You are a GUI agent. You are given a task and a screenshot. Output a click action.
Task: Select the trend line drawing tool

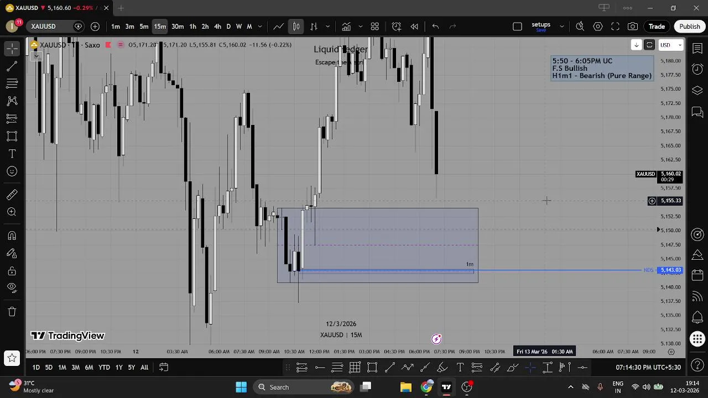[x=12, y=66]
